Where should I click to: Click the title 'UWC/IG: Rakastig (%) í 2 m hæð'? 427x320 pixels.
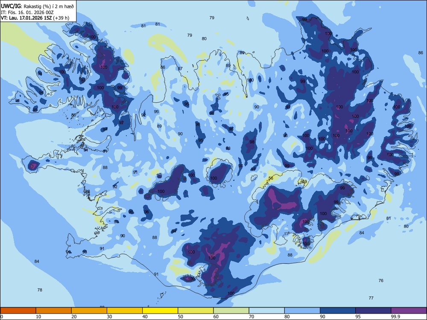pyautogui.click(x=37, y=6)
